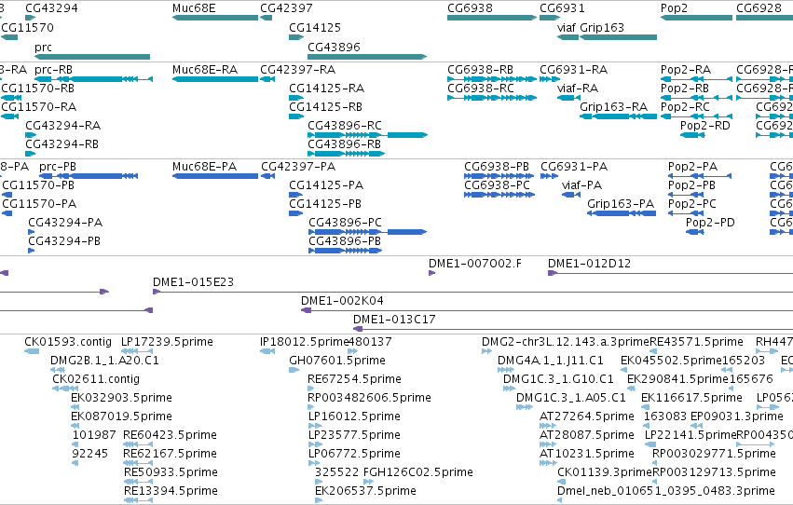The width and height of the screenshot is (793, 505).
Task: Select the CG6931-PA protein feature
Action: (549, 176)
